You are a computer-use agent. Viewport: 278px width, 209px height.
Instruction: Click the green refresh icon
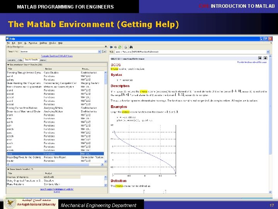(120, 47)
